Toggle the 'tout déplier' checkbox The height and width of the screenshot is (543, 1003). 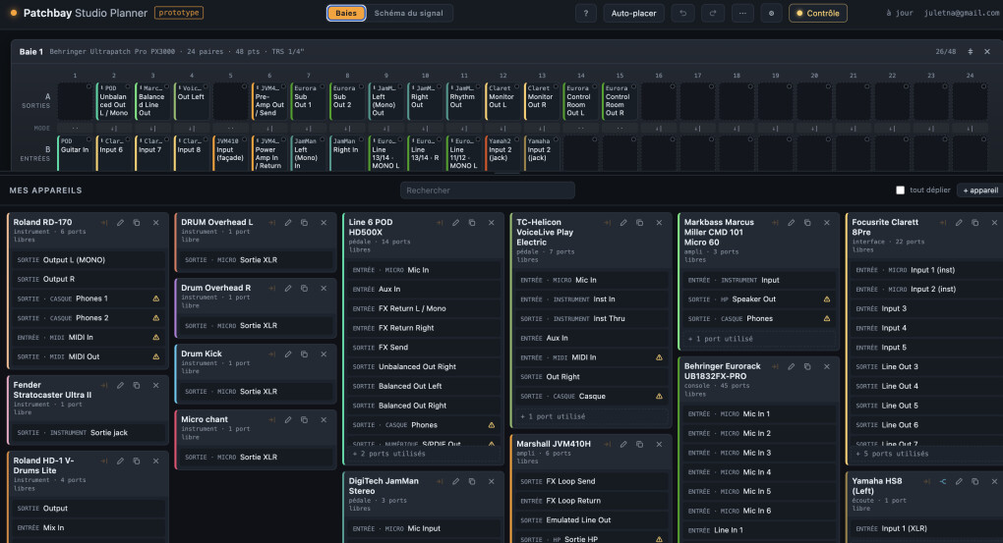[x=900, y=190]
